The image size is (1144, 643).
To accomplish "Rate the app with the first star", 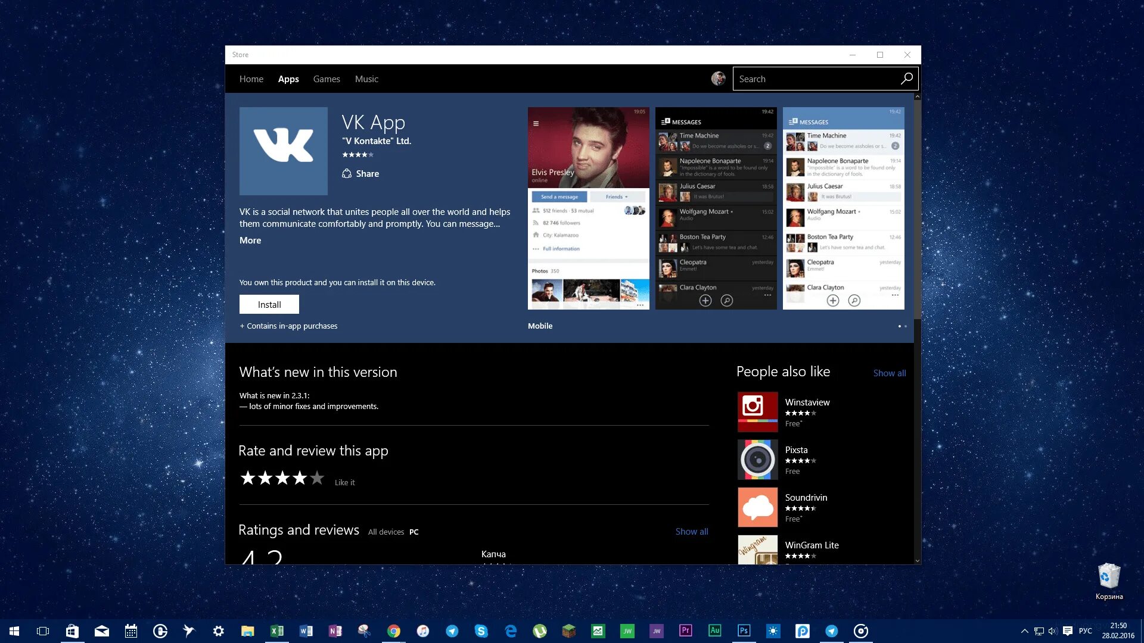I will point(248,477).
